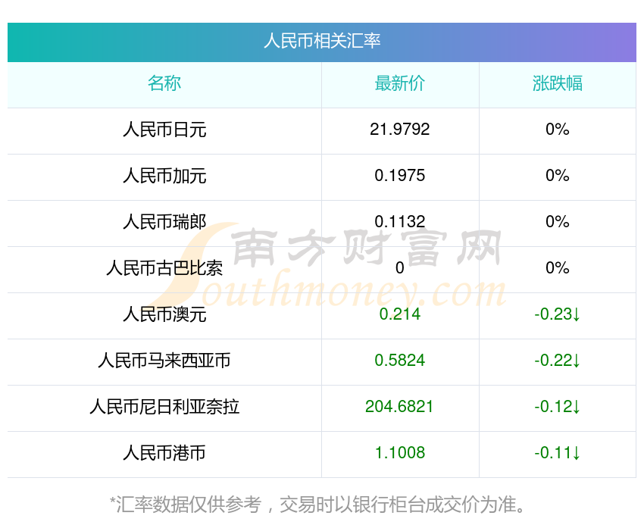Image resolution: width=644 pixels, height=528 pixels.
Task: Click the 人民币马来西亚币 name
Action: (x=164, y=361)
